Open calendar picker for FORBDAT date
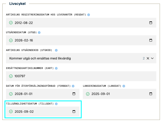 [74, 94]
